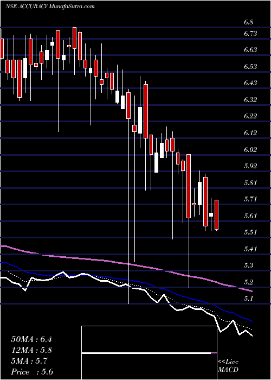Viewport: 271px width, 380px height.
Task: Click the 5MA : 5.7 readout
Action: pos(29,361)
